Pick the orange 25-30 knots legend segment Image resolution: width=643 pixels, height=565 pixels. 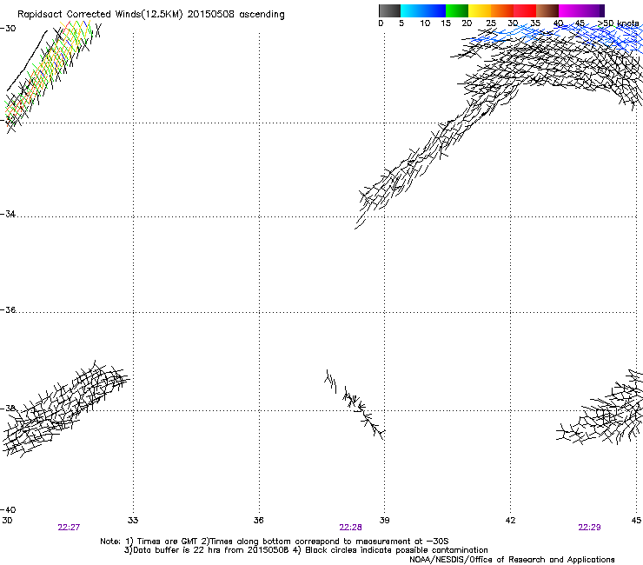(502, 10)
